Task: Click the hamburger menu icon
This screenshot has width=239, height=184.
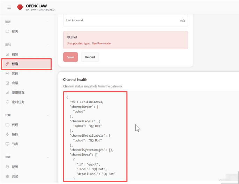Action: pyautogui.click(x=9, y=7)
